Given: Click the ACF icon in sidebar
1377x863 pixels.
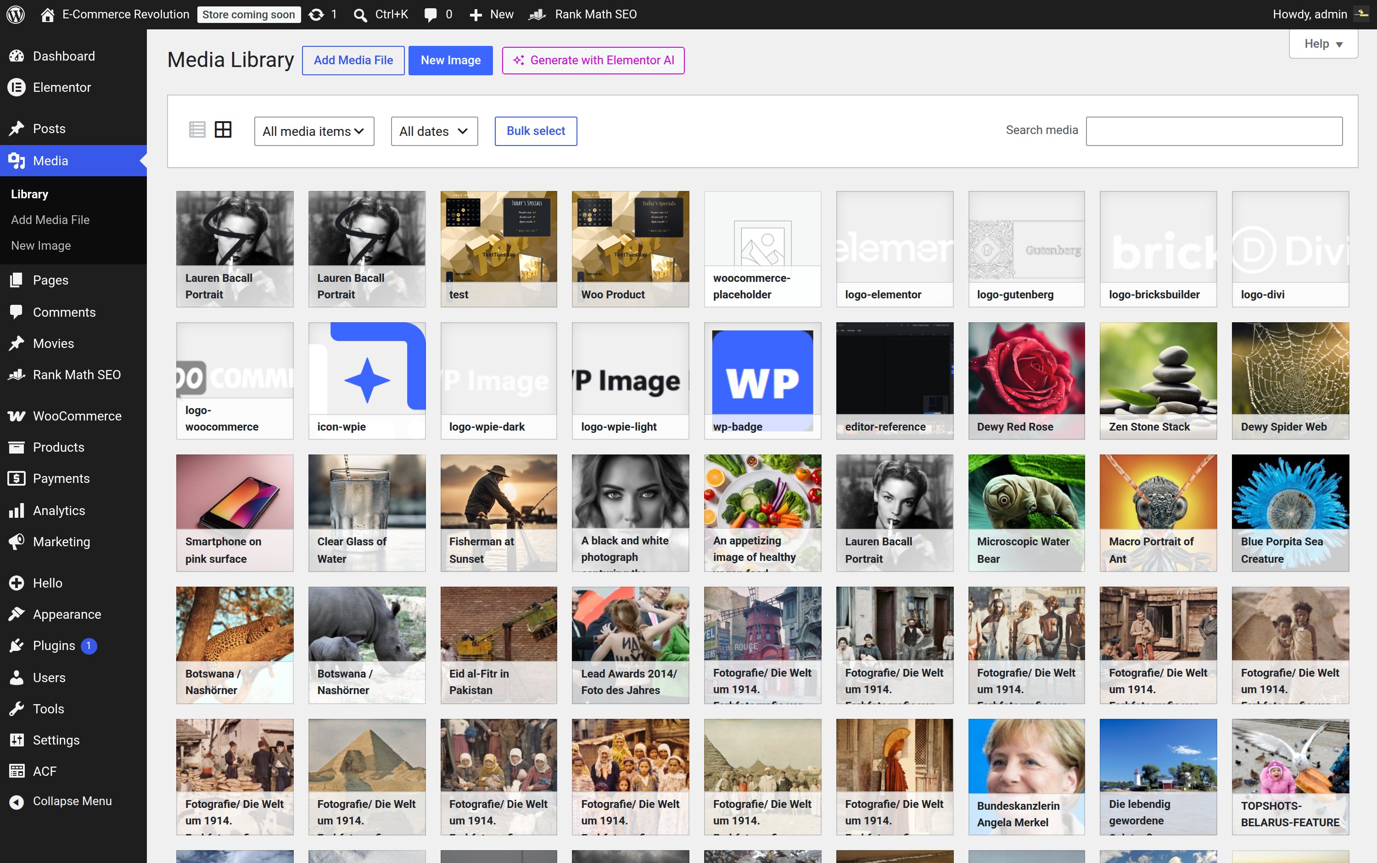Looking at the screenshot, I should 17,771.
